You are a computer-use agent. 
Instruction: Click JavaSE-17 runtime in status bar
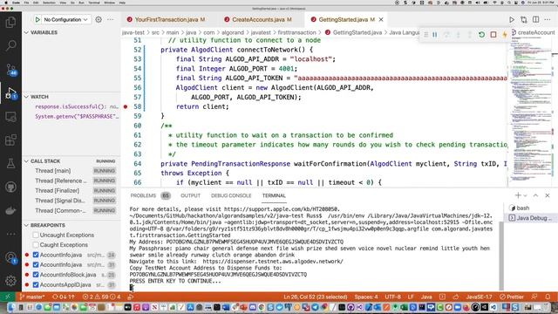479,297
